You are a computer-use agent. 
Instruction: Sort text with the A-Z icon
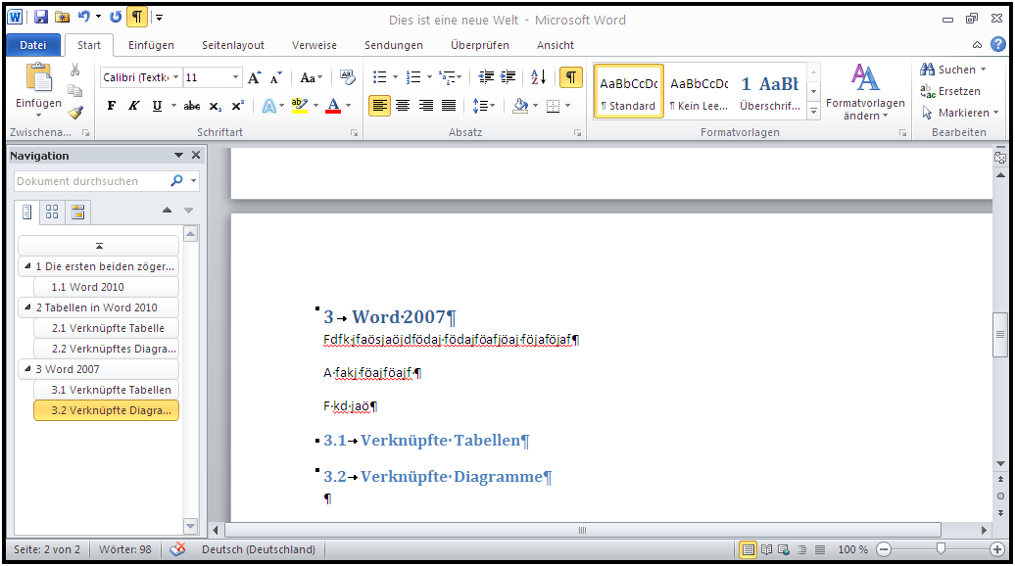click(539, 77)
